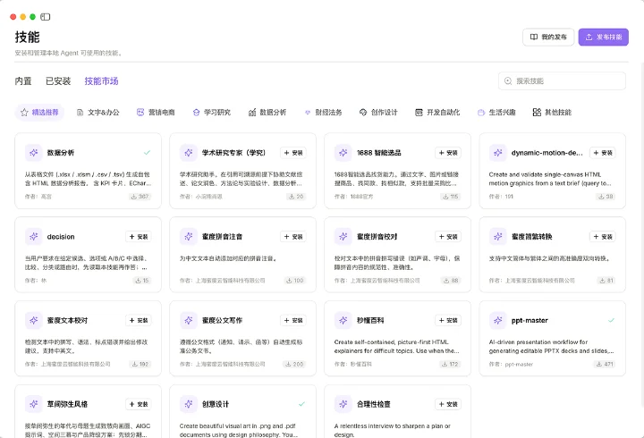The width and height of the screenshot is (644, 438).
Task: Click the 创意设计 skill icon
Action: point(189,404)
